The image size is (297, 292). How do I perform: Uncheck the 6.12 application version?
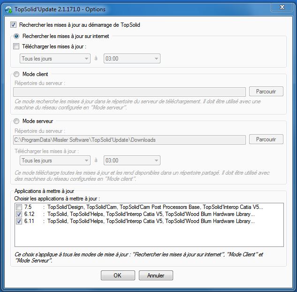click(x=19, y=214)
